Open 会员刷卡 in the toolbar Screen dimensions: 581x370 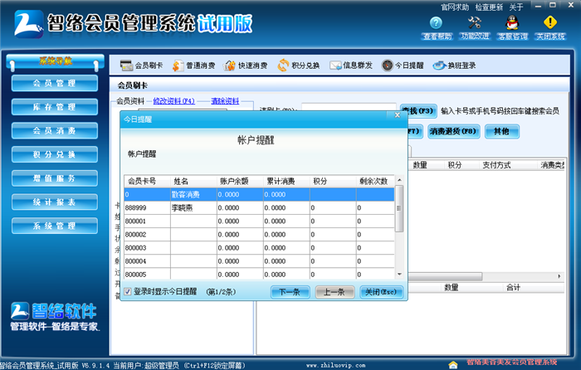pyautogui.click(x=142, y=66)
